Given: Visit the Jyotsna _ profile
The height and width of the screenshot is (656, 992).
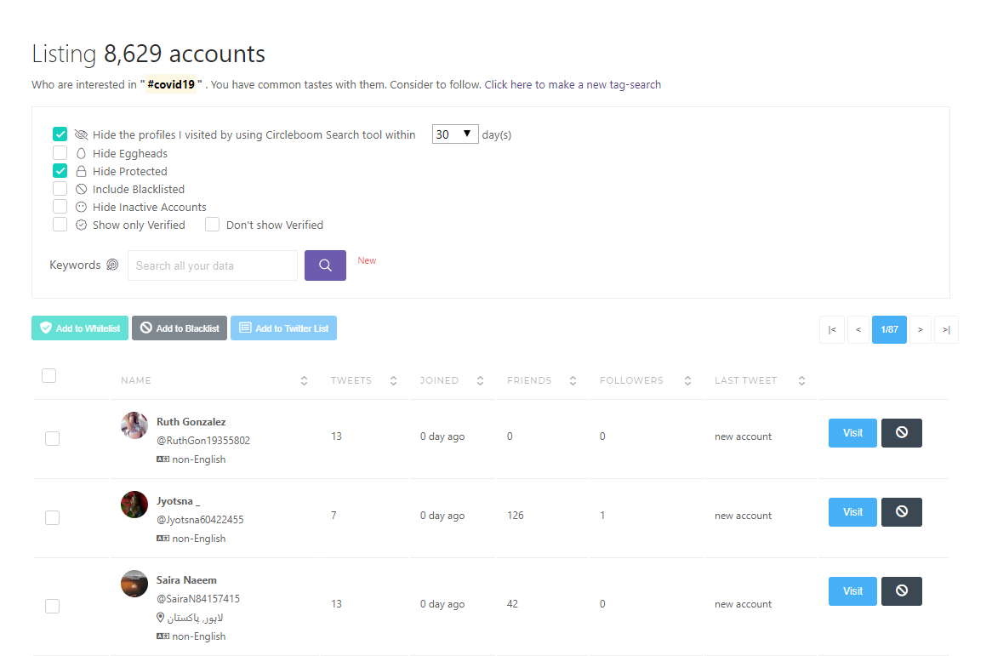Looking at the screenshot, I should point(852,512).
